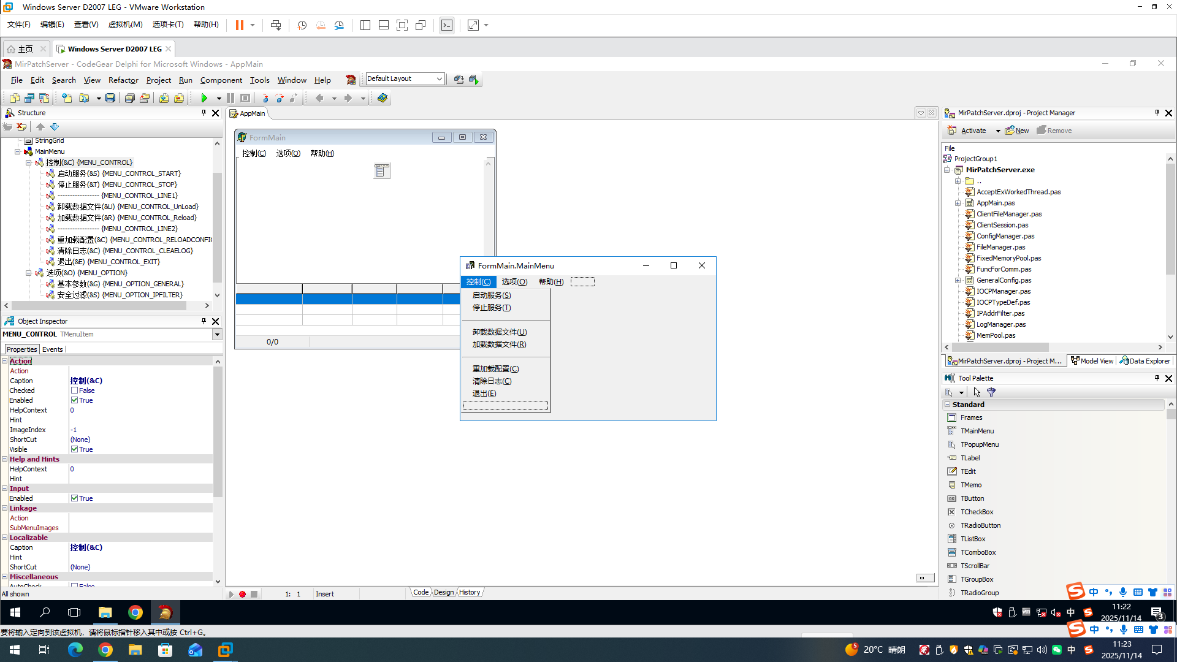Click the Save All toolbar icon
1177x662 pixels.
pos(129,98)
